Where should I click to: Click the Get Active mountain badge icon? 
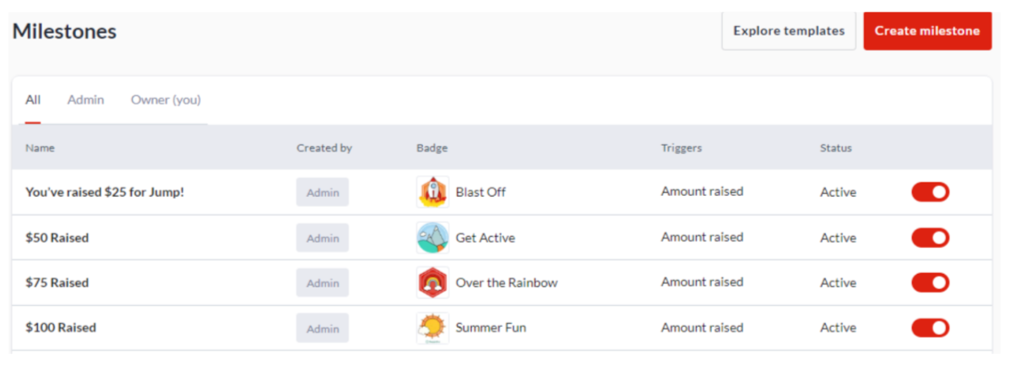point(432,238)
